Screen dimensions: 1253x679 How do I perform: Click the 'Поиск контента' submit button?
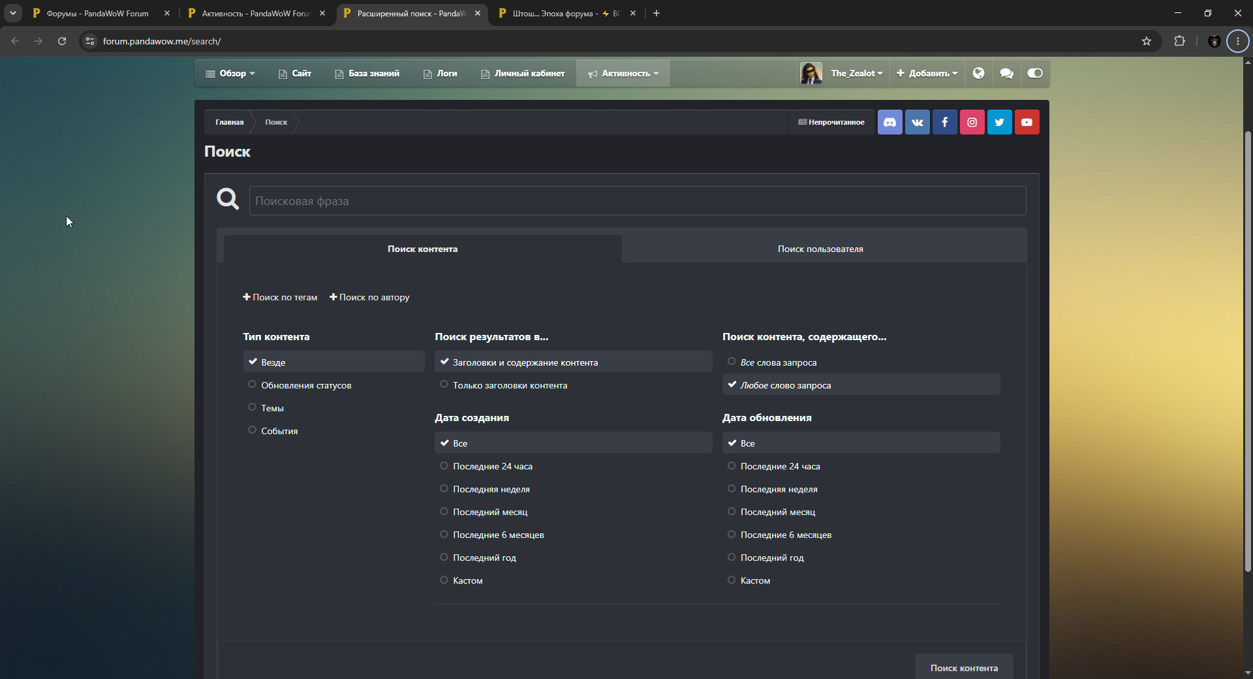tap(964, 668)
